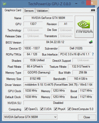Screen dimensions: 99x123
Task: Click the GPU Clock row Memory 1253 MHz
Action: [x=59, y=91]
